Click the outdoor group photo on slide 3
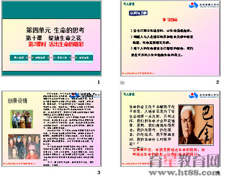Screen dimensions: 226x177 (22, 119)
